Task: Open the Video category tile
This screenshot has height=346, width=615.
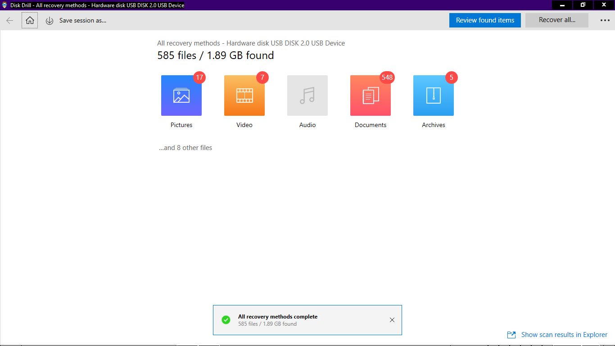Action: click(244, 96)
